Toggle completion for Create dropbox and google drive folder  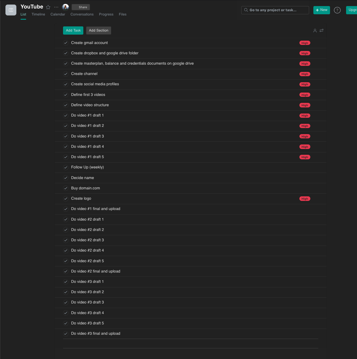point(66,53)
